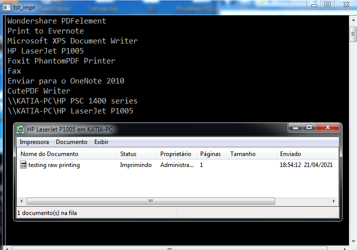Sort by Enviado column header

pyautogui.click(x=308, y=154)
